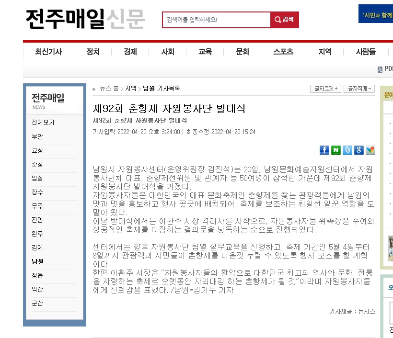Click the butterfly-shaped share icon
393x338 pixels.
tap(370, 150)
